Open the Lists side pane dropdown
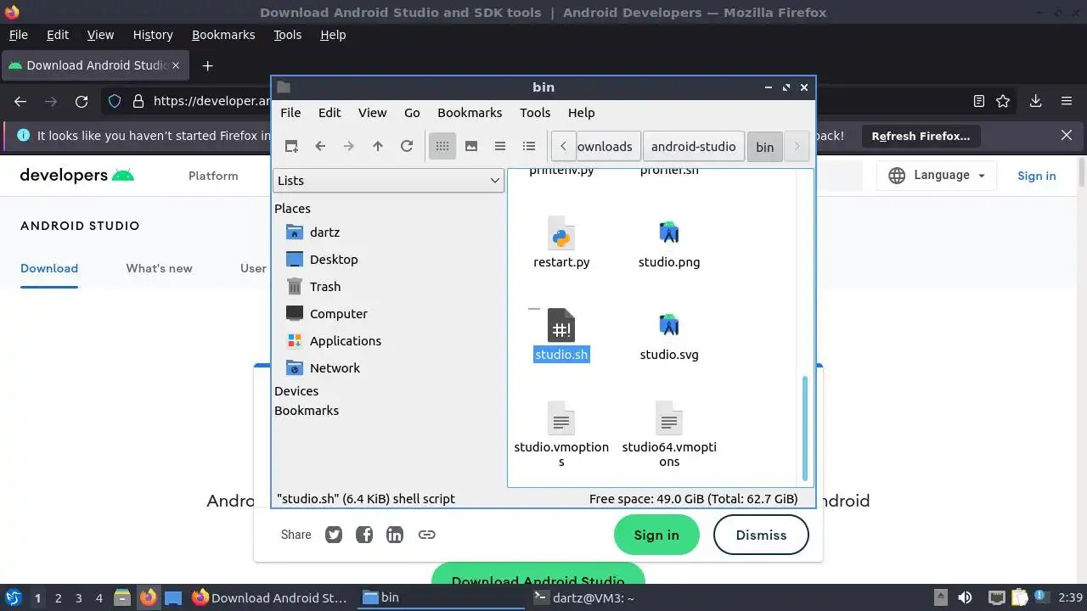Screen dimensions: 1087x611 tap(389, 180)
